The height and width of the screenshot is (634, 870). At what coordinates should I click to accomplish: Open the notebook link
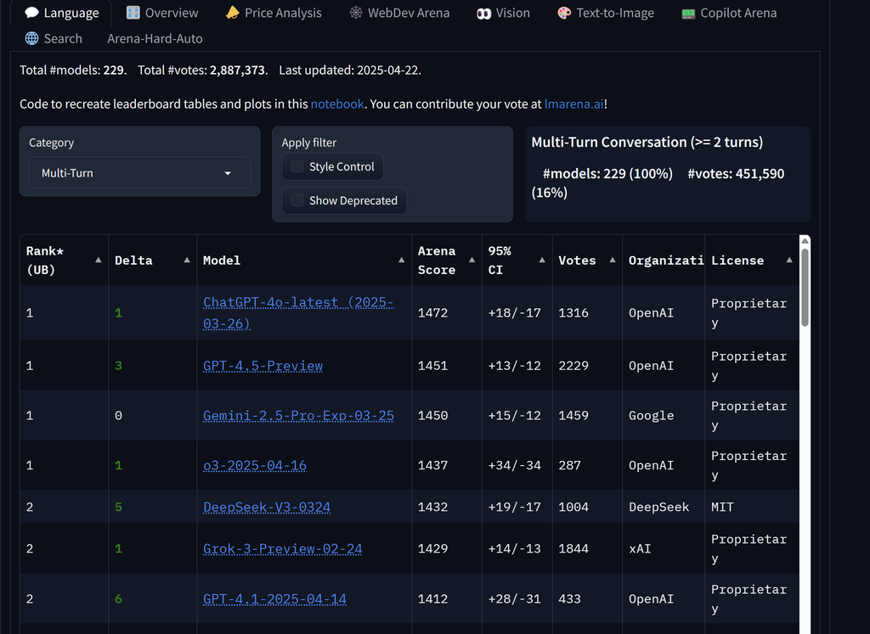pos(337,104)
